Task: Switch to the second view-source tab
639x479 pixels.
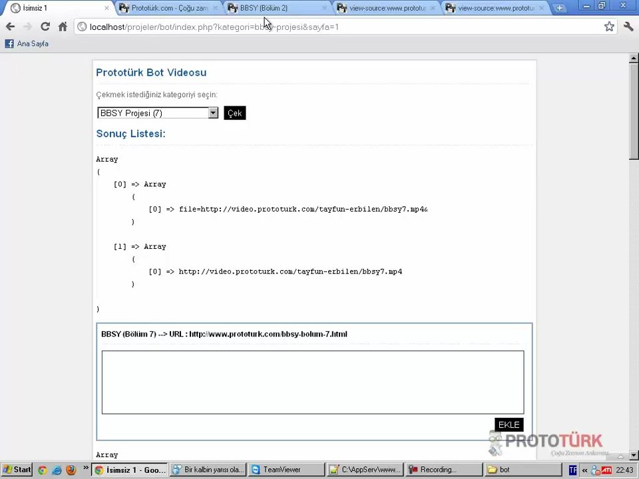Action: click(x=495, y=8)
